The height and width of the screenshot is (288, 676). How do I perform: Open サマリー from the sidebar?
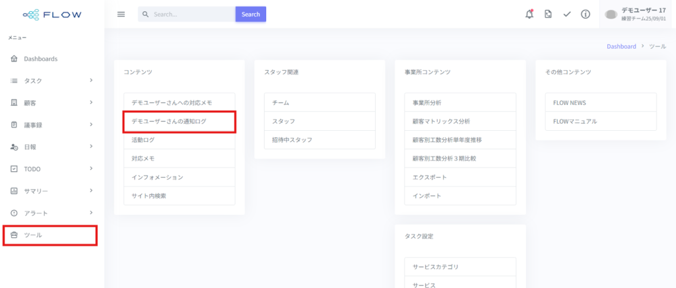pos(36,191)
